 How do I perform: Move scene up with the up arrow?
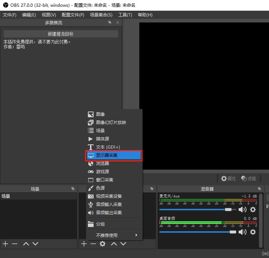click(x=26, y=244)
